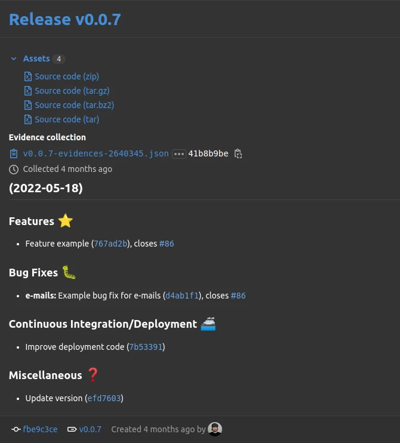This screenshot has width=400, height=443.
Task: Collapse the Assets section chevron
Action: [x=14, y=59]
